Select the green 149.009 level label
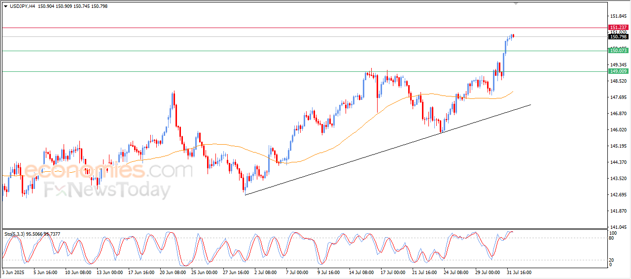The width and height of the screenshot is (631, 279). point(618,71)
